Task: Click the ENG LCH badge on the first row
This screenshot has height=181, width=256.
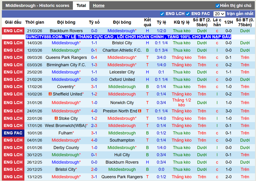Action: 13,31
